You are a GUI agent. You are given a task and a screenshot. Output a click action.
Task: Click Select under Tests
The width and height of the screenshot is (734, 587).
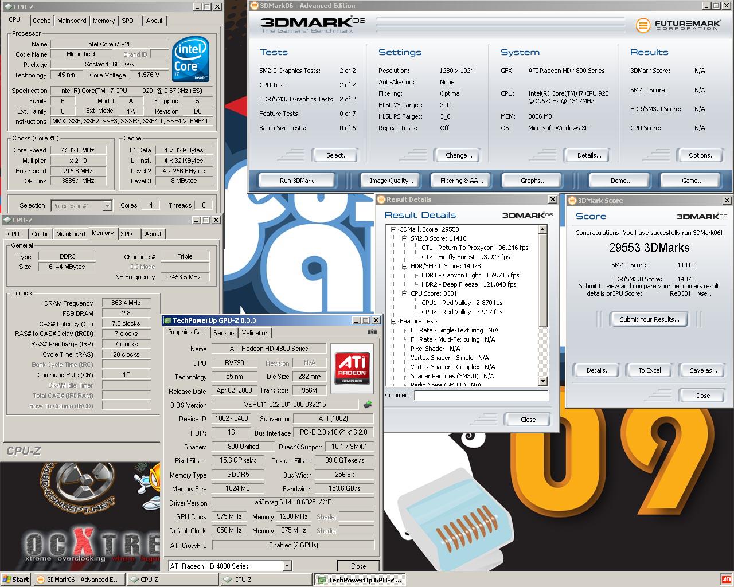tap(337, 155)
